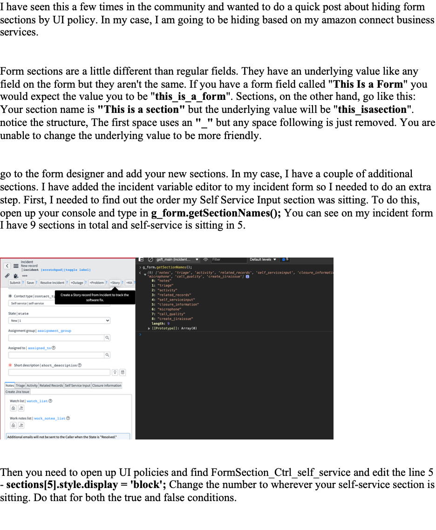Image resolution: width=436 pixels, height=530 pixels.
Task: Click the lightbulb icon beside Short description
Action: 115,372
